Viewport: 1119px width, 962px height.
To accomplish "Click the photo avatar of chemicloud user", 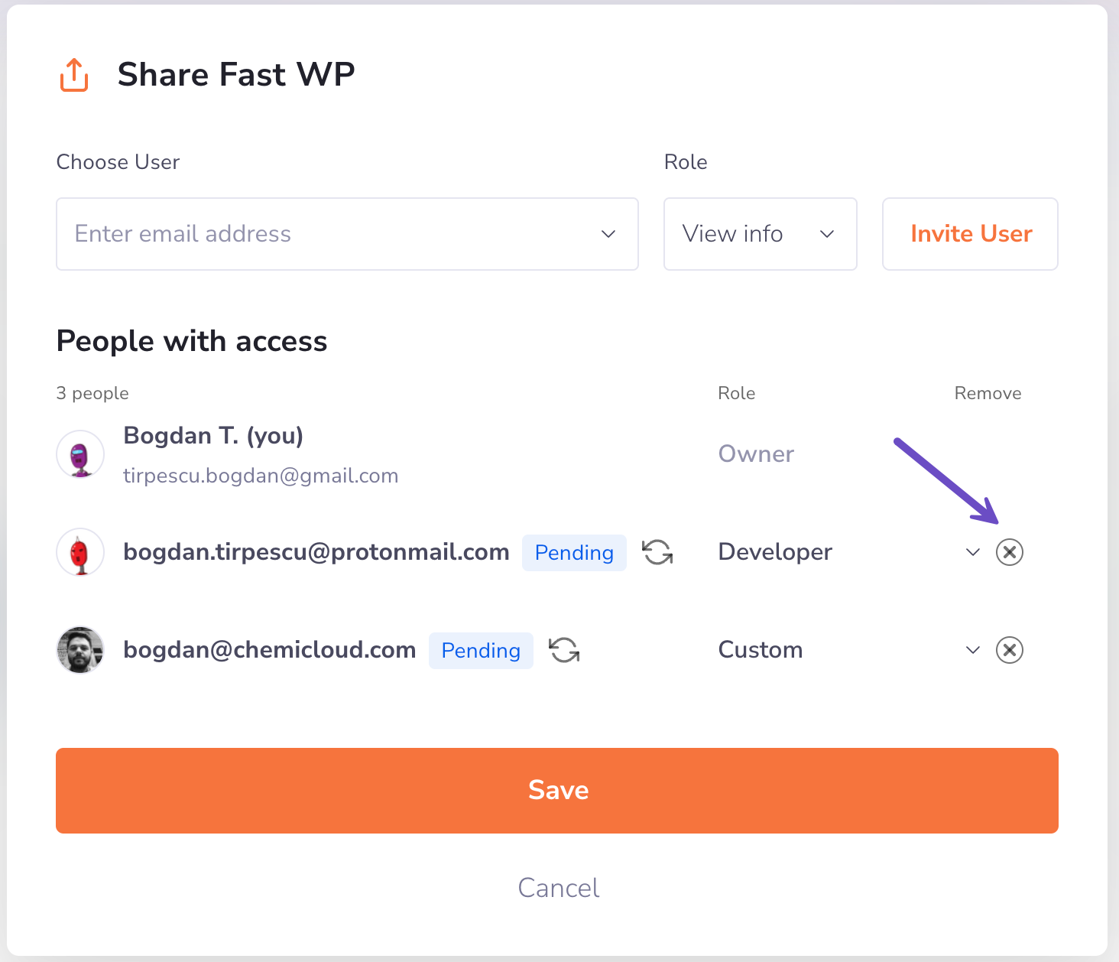I will [x=80, y=650].
